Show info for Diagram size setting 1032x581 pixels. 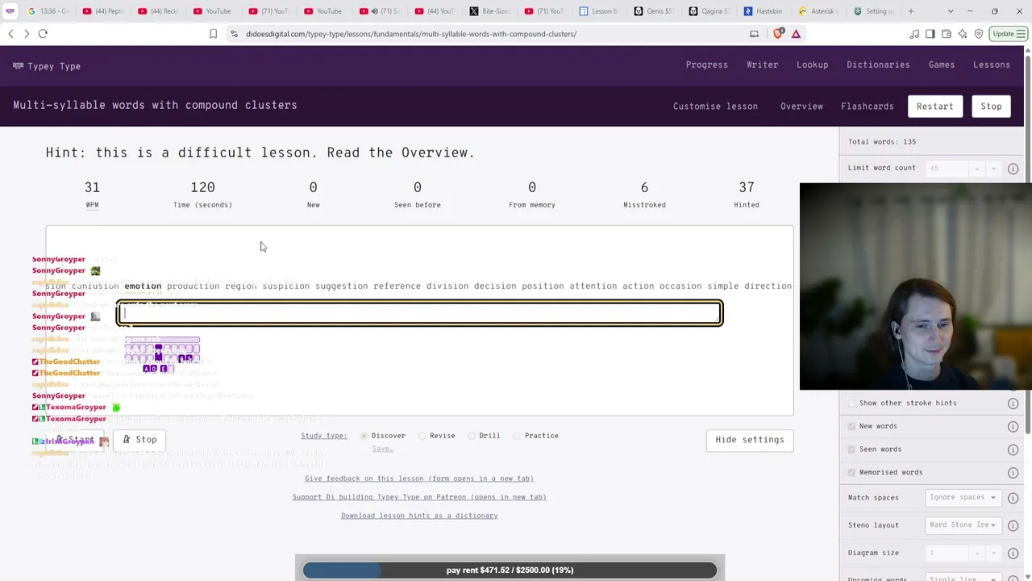[x=1013, y=553]
